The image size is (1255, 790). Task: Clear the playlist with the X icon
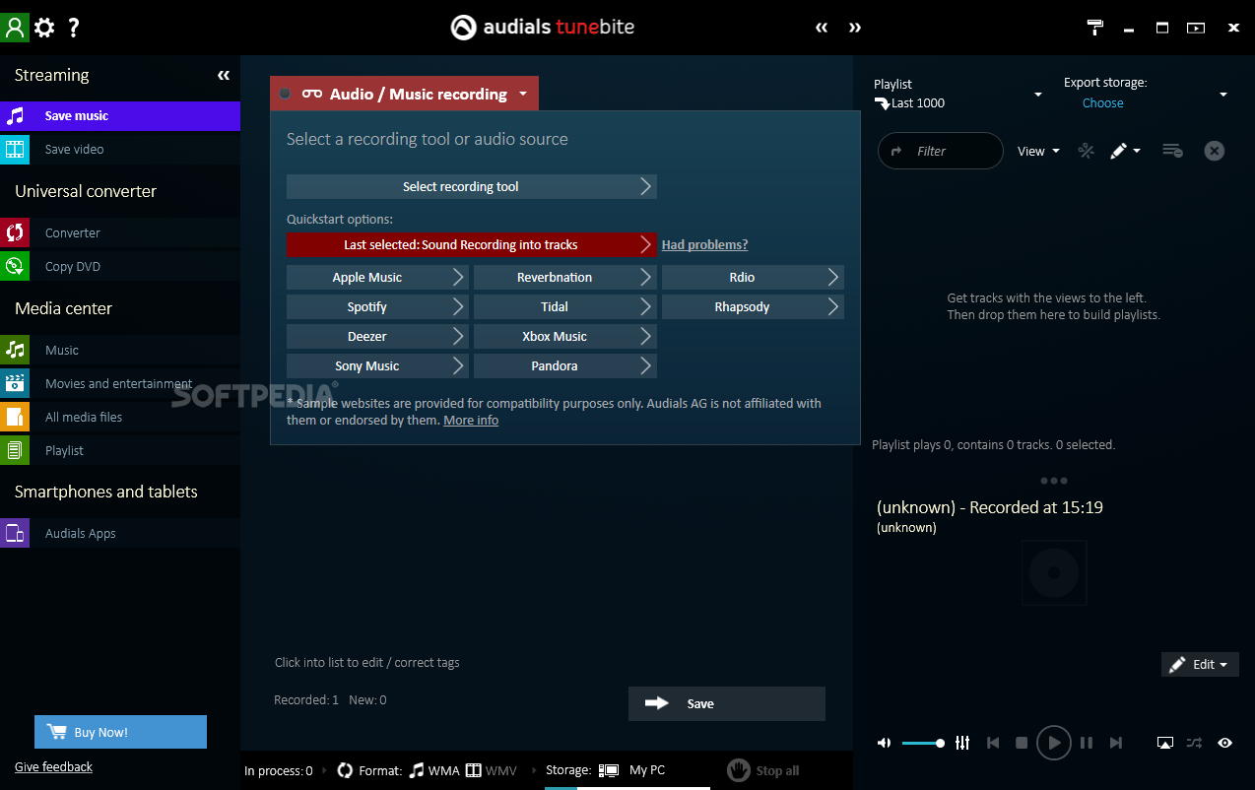(1215, 151)
